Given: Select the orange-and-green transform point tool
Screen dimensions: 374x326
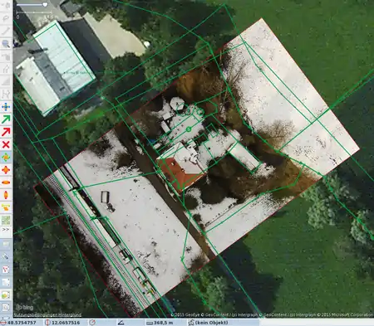Looking at the screenshot, I should [x=6, y=158].
